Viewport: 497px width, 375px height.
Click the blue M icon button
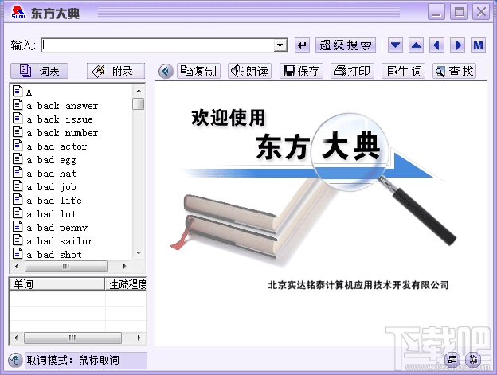click(x=479, y=45)
